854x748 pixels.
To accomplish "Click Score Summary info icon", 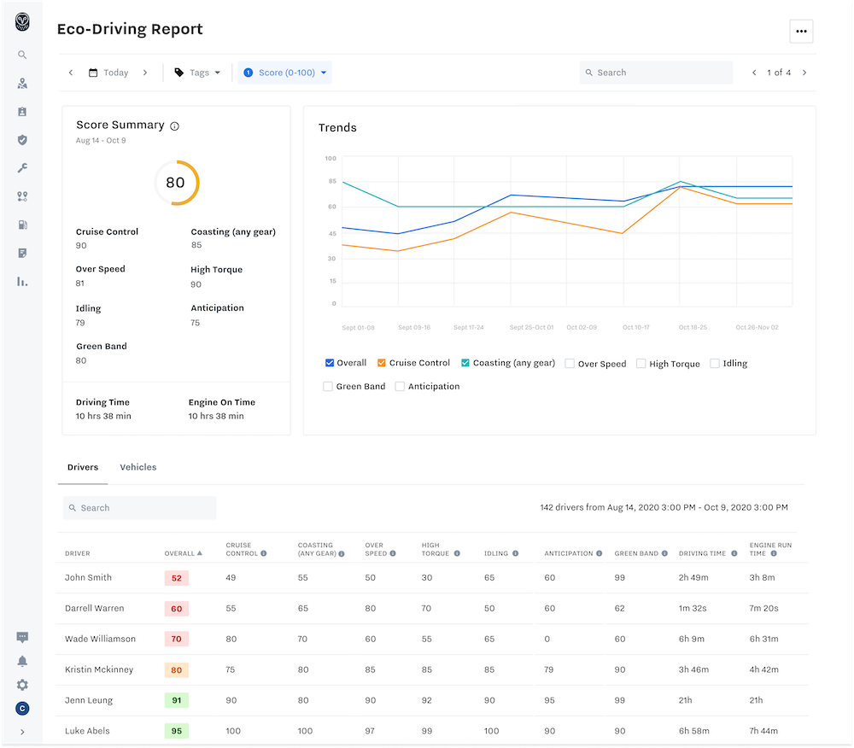I will (175, 126).
